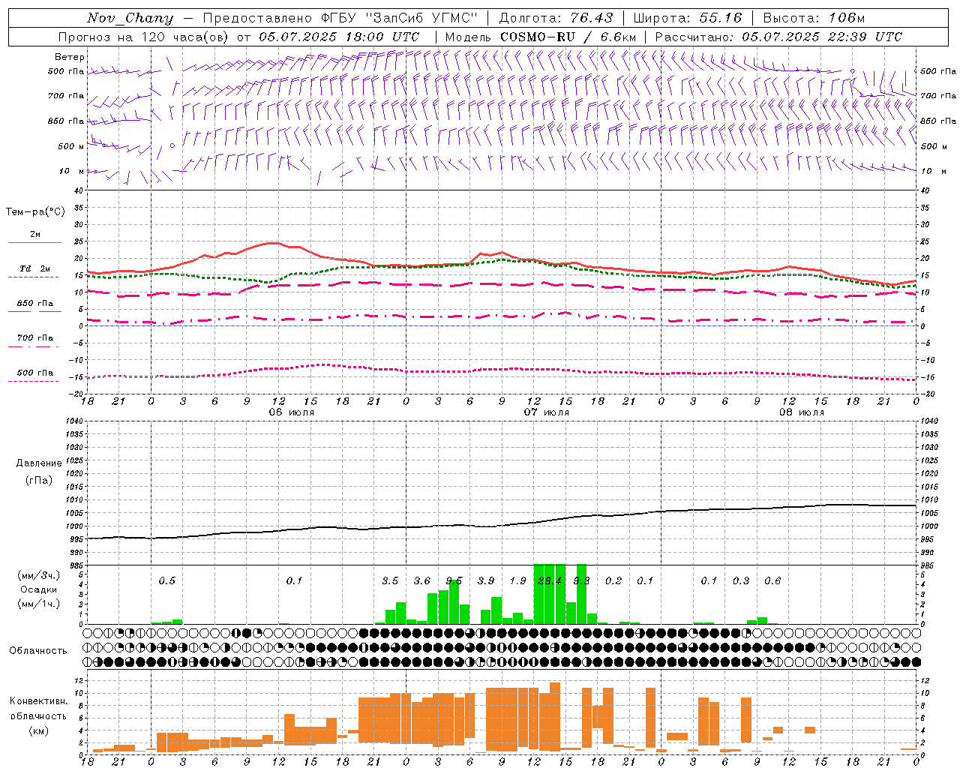Select the Осадки precipitation label

pyautogui.click(x=39, y=589)
